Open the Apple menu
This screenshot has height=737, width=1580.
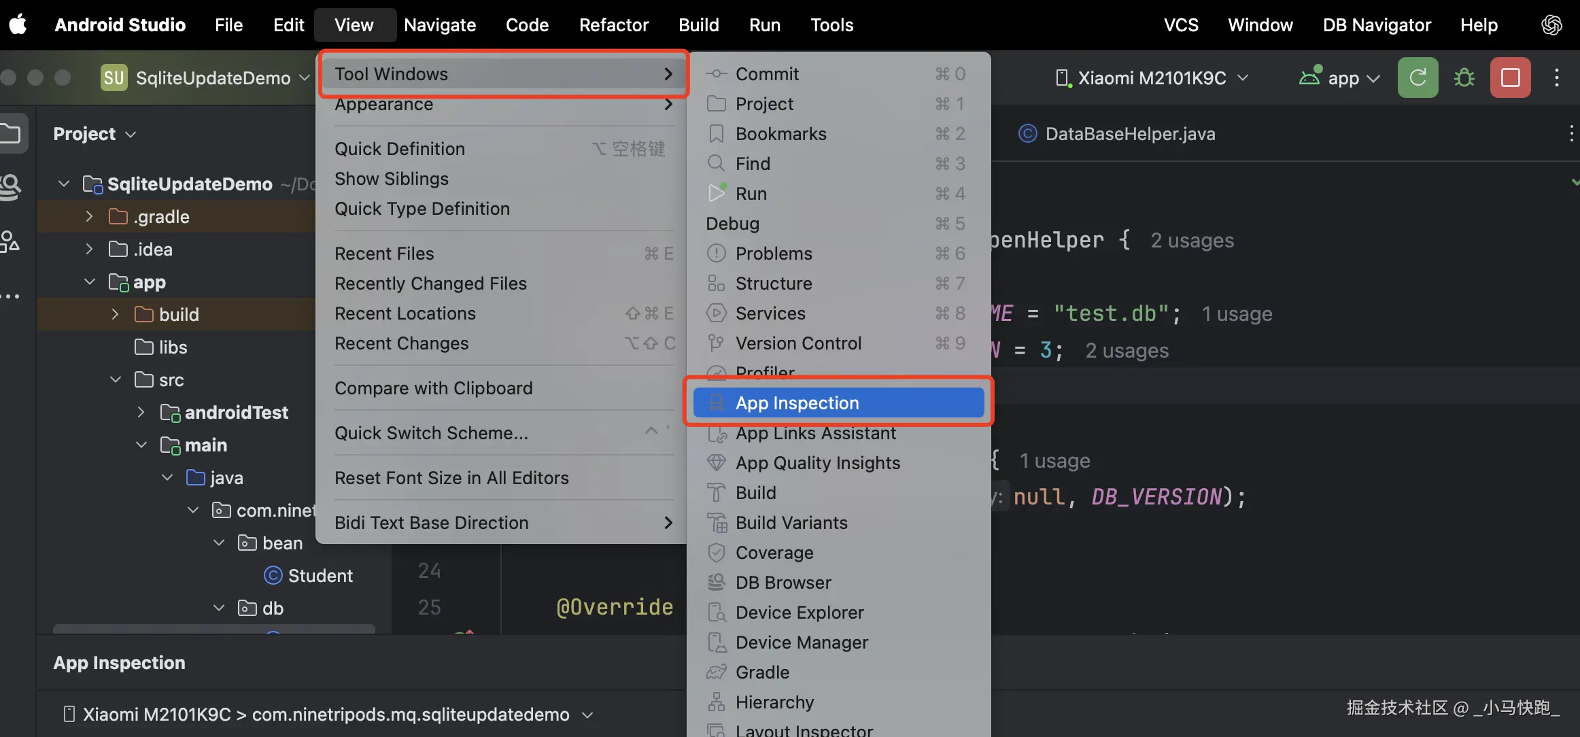tap(18, 25)
